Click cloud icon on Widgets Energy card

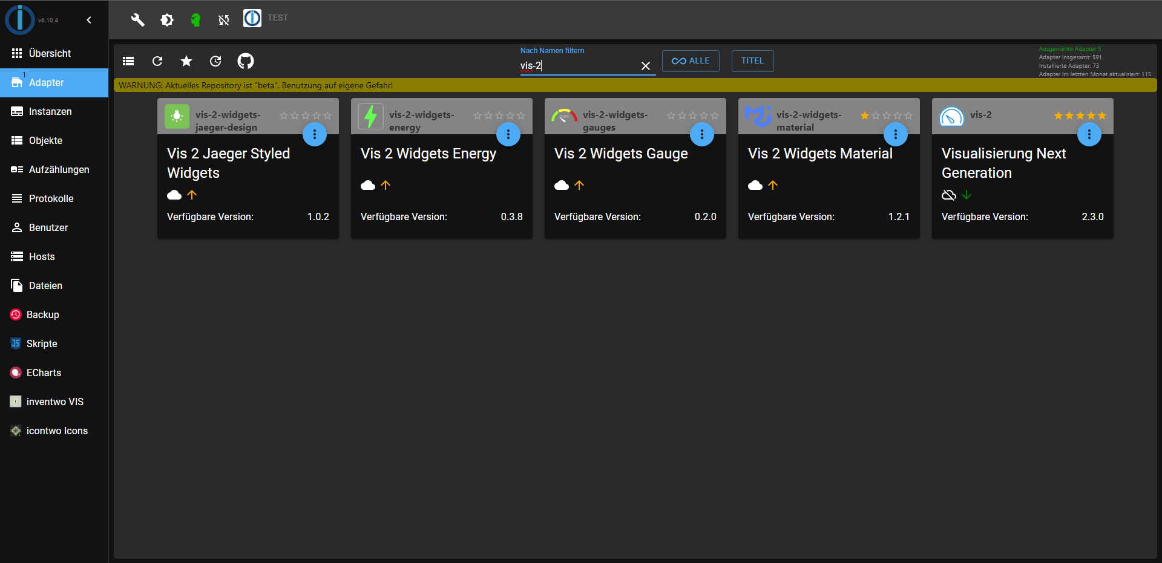tap(368, 185)
